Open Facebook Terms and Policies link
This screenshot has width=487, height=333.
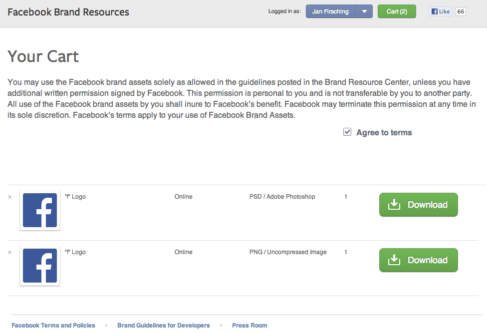[x=53, y=325]
